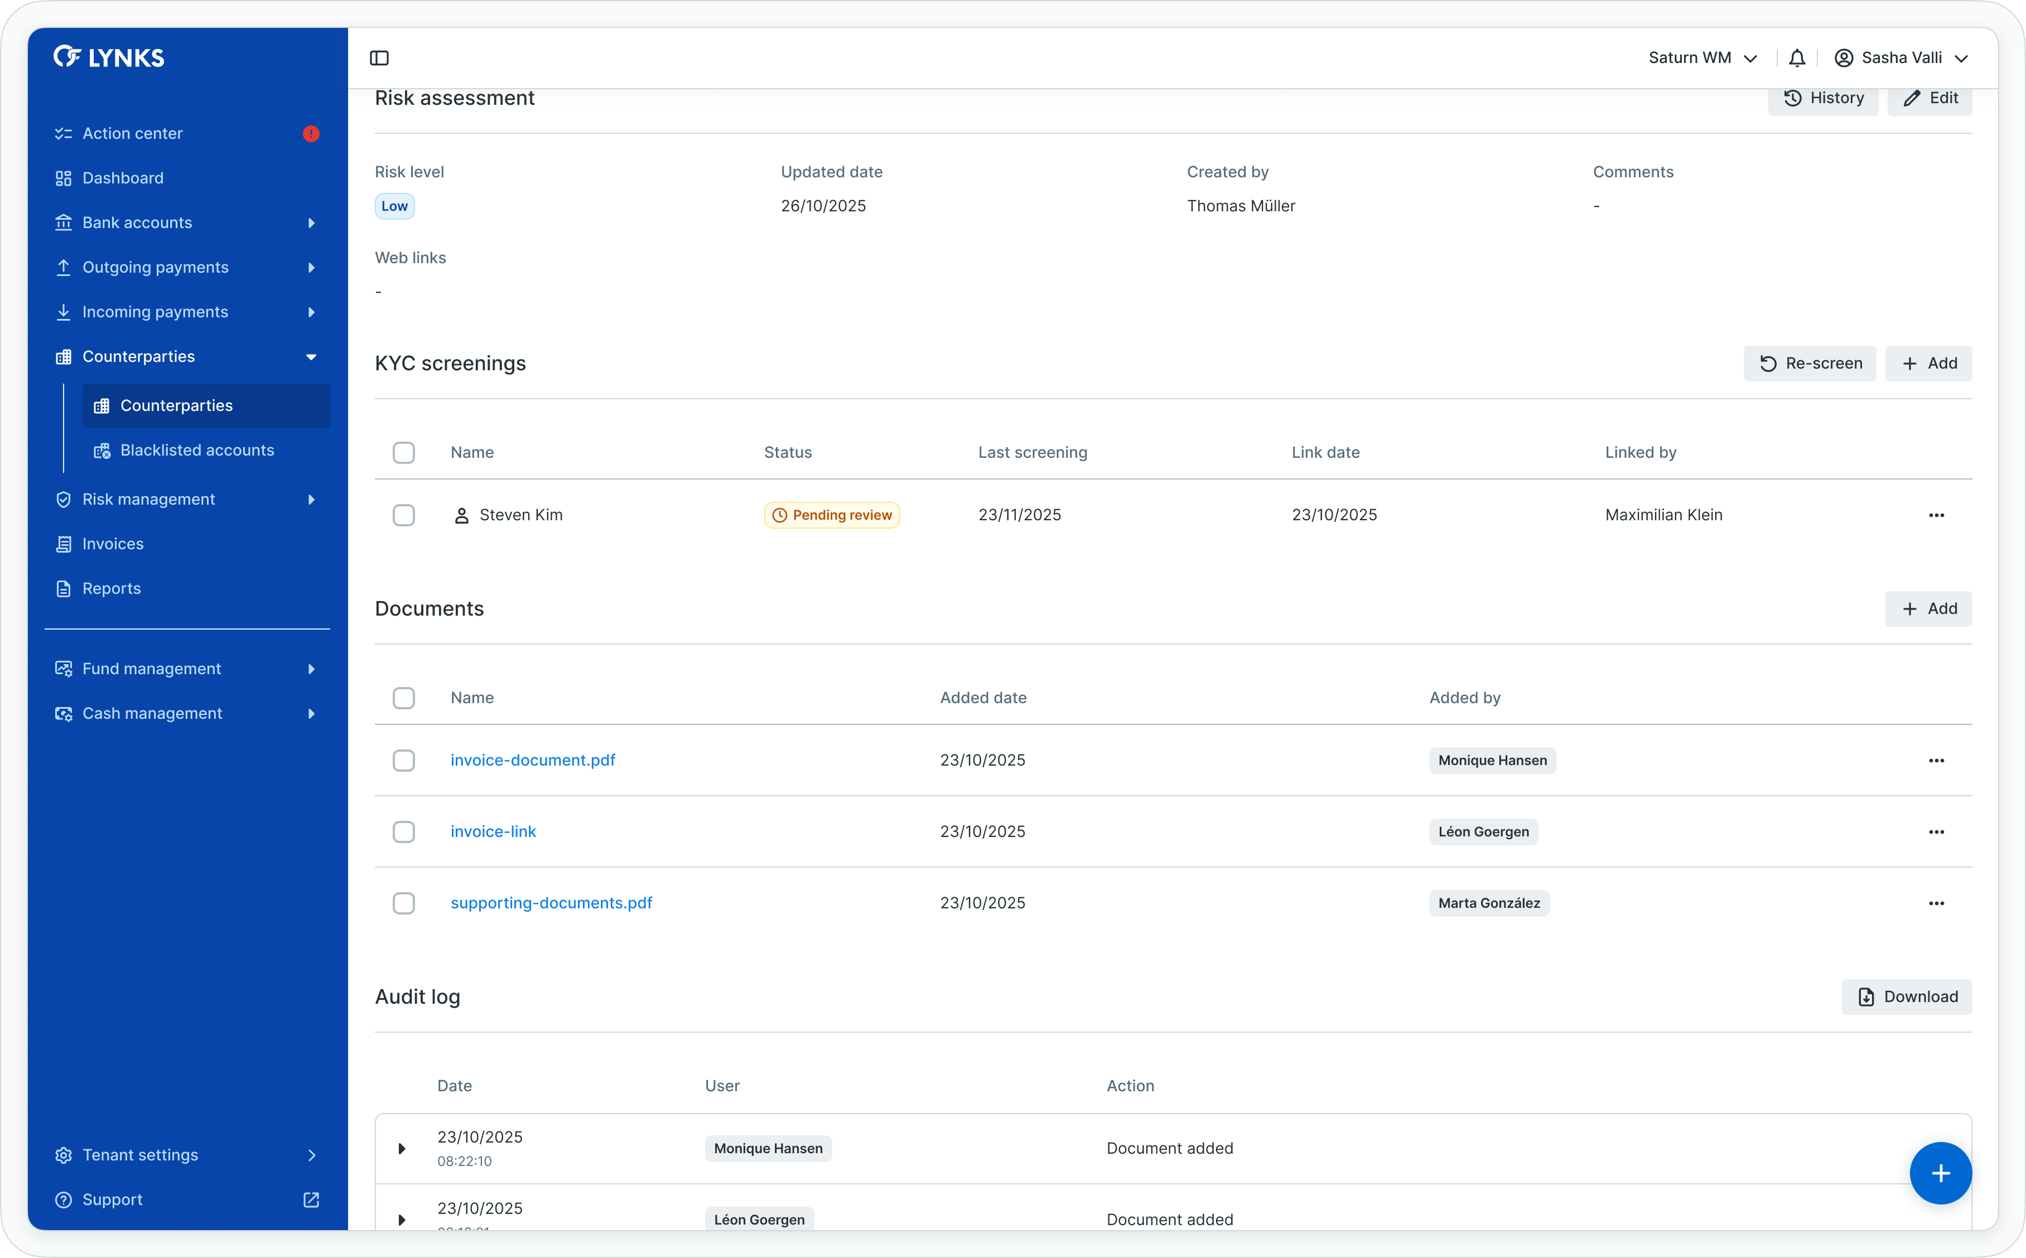Check the invoice-document.pdf row checkbox
The height and width of the screenshot is (1258, 2026).
[403, 761]
